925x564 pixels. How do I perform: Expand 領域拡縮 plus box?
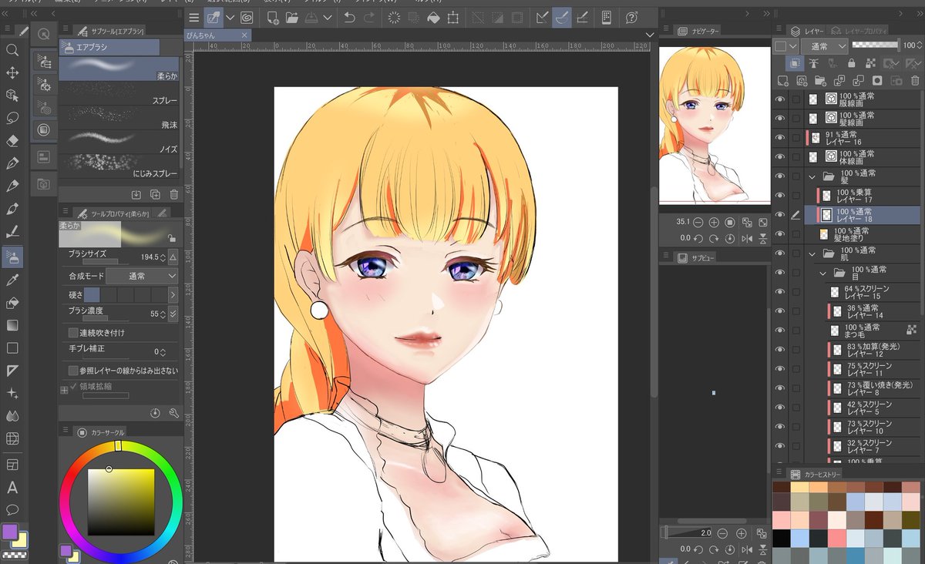pos(64,390)
